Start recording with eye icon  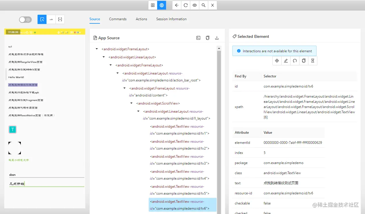click(195, 5)
